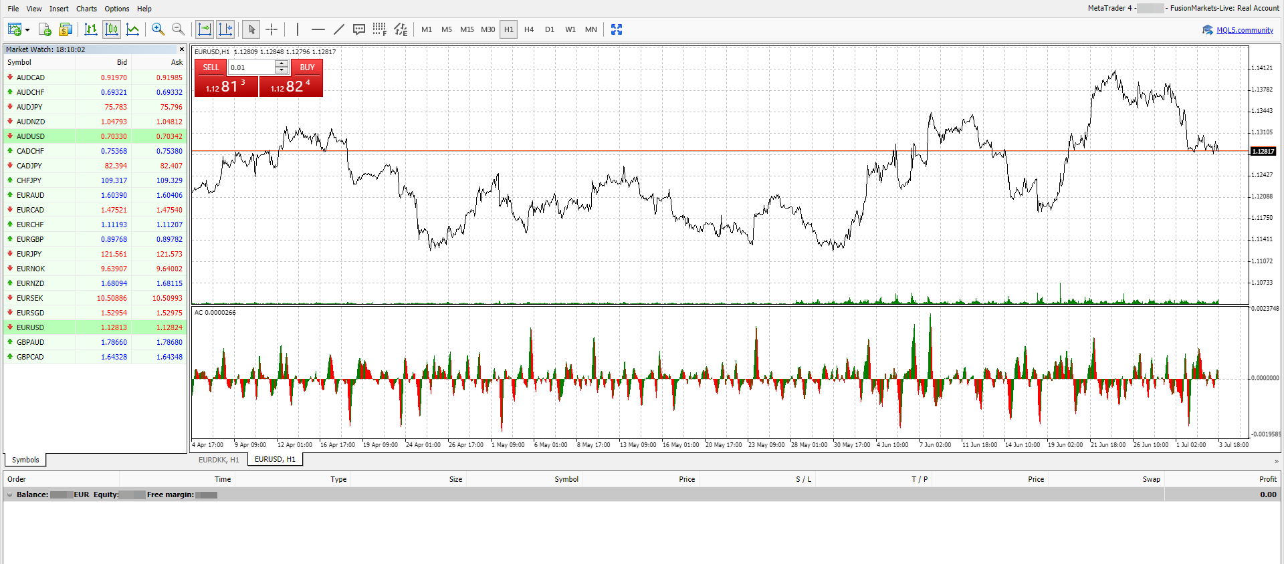Open the MQL5.community link
This screenshot has height=564, width=1284.
(x=1245, y=30)
